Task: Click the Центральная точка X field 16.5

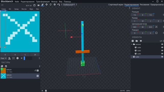Action: click(135, 27)
